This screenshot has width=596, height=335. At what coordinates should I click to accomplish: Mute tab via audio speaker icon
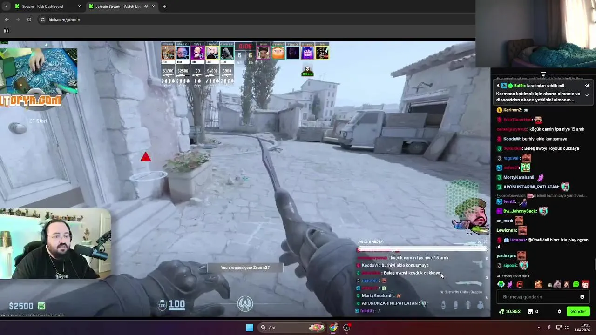point(146,7)
